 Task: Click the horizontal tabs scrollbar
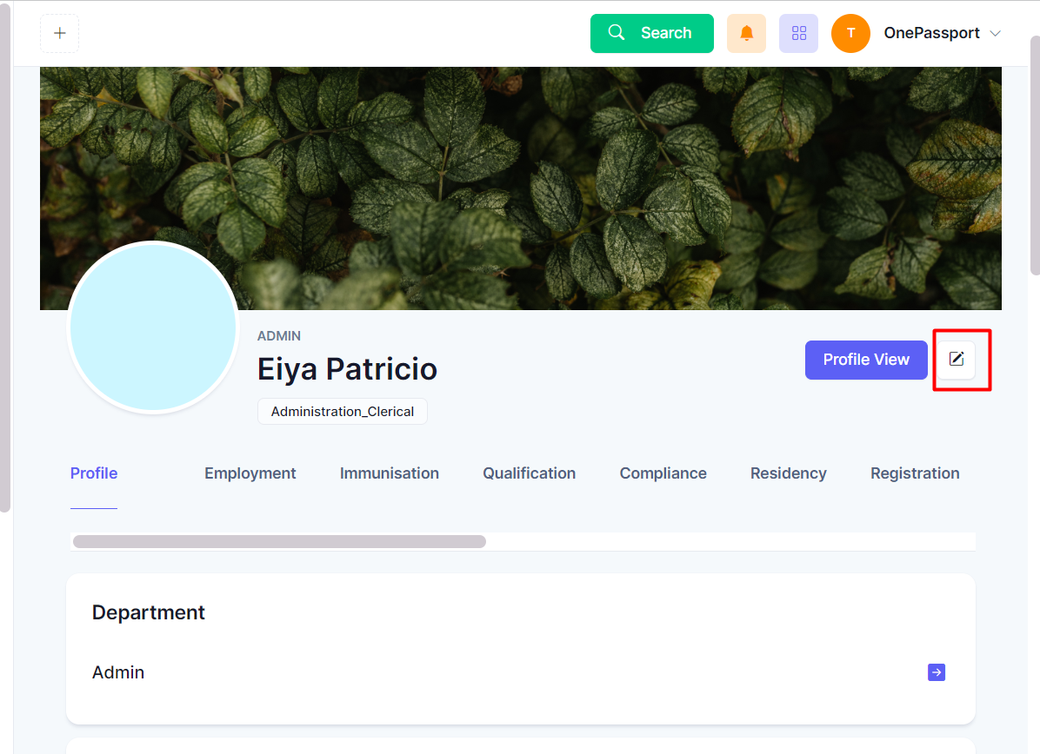point(279,542)
